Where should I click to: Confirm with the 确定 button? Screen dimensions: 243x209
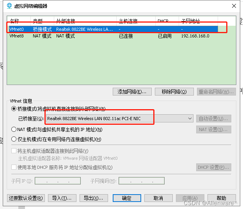127,198
